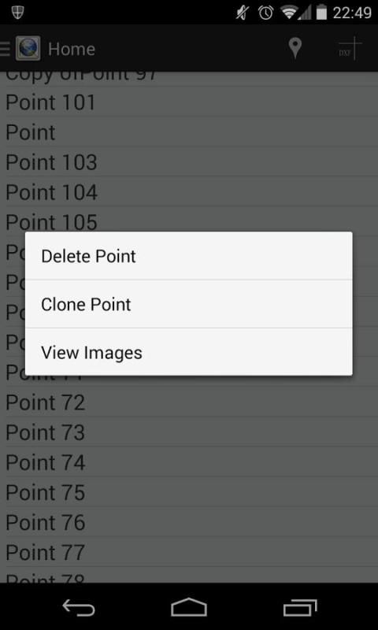Open Point 77 from the list
378x630 pixels.
tap(189, 552)
